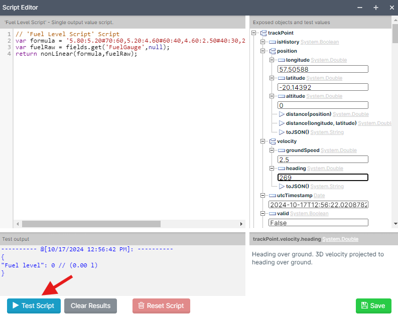Screen dimensions: 398x315
Task: Click the latitude property icon
Action: pyautogui.click(x=282, y=78)
